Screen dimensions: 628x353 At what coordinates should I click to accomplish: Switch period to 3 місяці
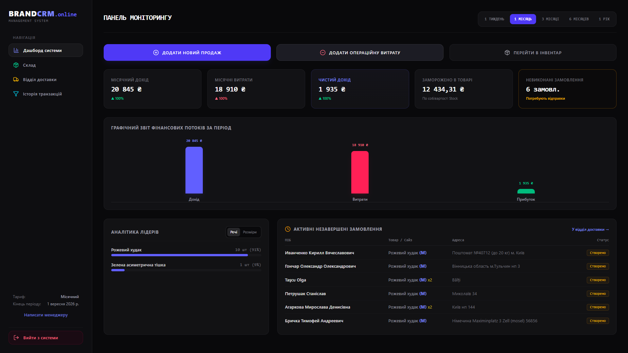550,19
